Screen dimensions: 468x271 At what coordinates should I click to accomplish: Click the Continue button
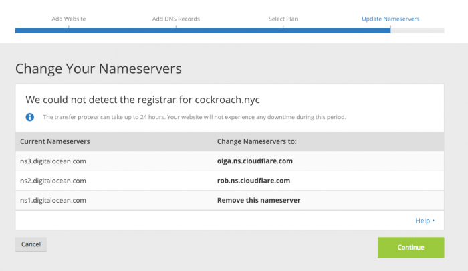tap(411, 248)
